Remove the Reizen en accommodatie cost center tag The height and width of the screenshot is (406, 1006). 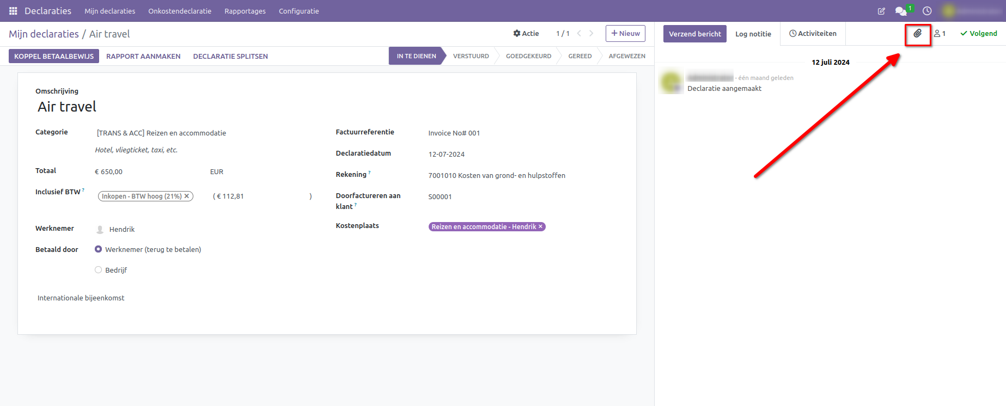[x=540, y=227]
